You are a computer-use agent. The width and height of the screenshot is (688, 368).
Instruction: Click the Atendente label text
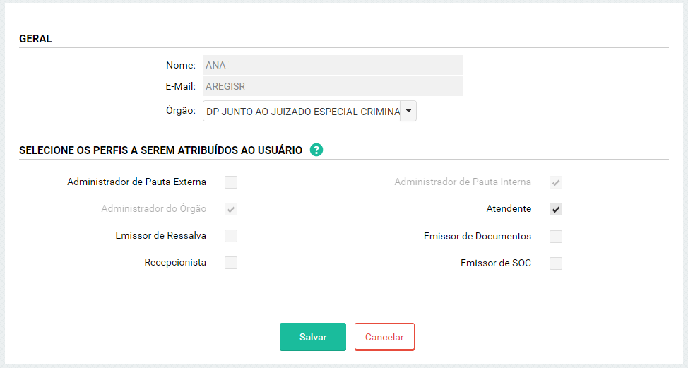point(509,209)
